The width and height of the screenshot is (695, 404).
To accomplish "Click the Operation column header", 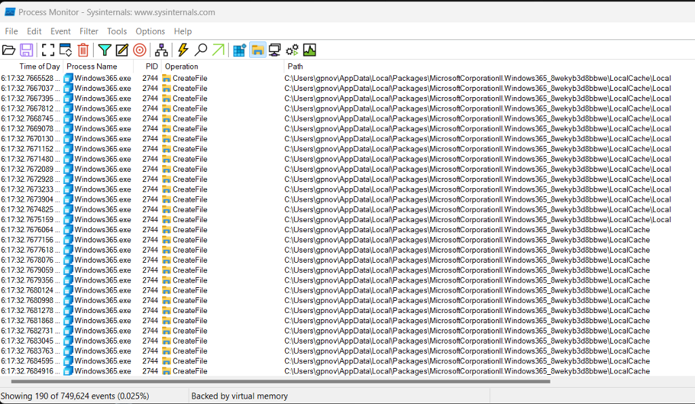I will point(182,67).
